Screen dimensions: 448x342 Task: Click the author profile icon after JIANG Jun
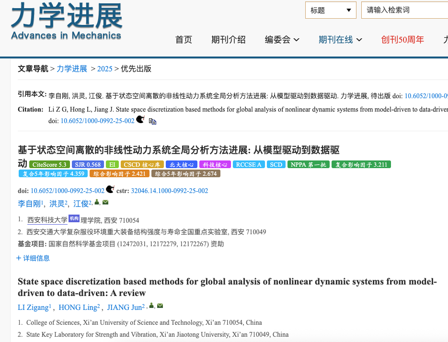pyautogui.click(x=151, y=306)
